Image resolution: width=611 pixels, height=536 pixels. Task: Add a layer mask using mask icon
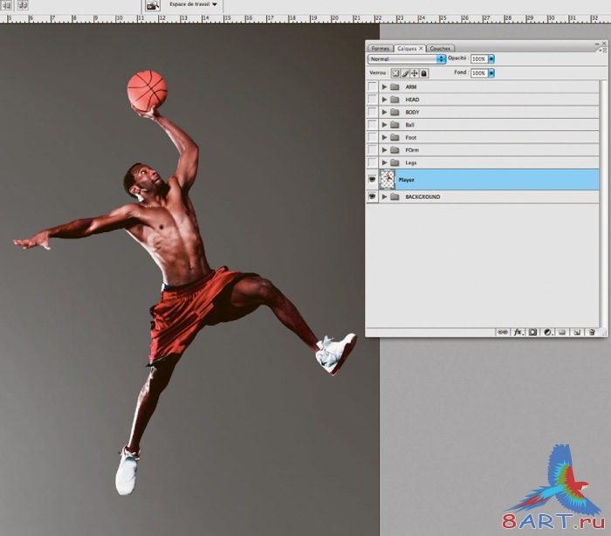pos(532,332)
